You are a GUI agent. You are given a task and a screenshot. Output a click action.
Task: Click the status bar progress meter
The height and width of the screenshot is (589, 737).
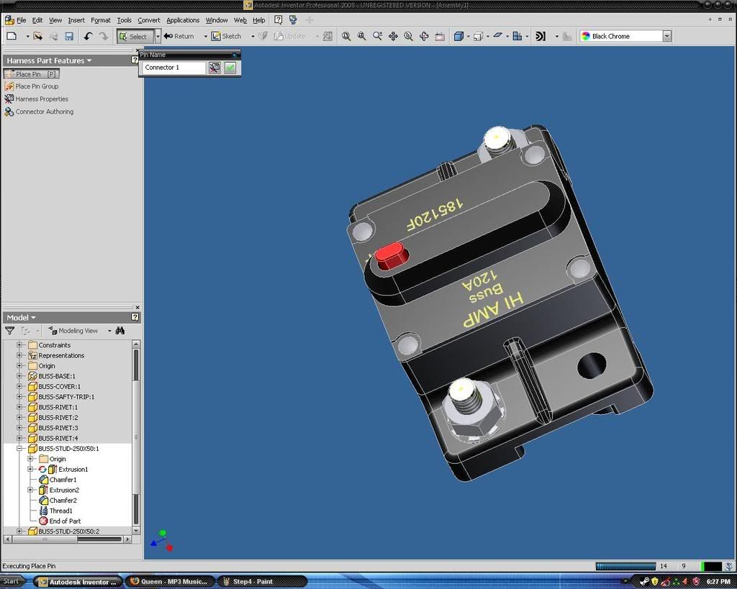pos(625,566)
